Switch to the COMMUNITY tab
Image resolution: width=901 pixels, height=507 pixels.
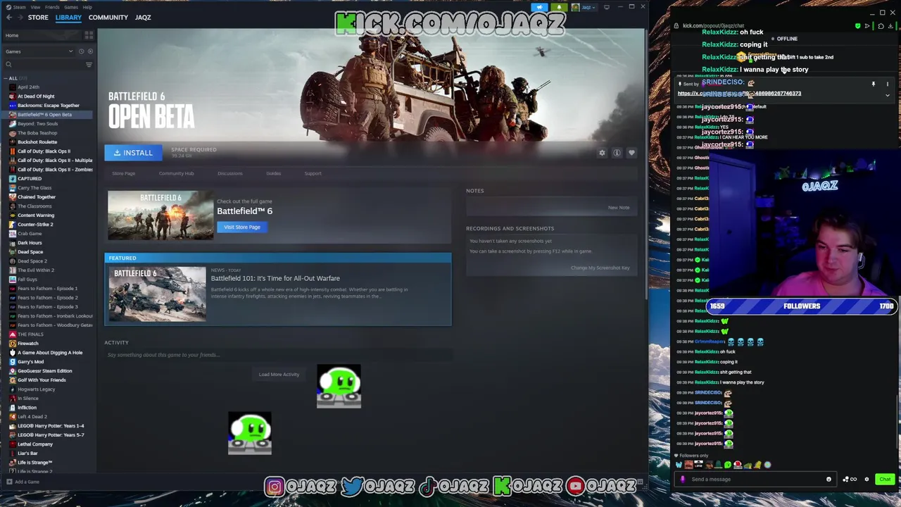pos(108,18)
